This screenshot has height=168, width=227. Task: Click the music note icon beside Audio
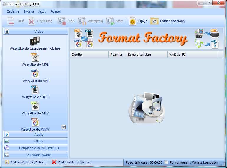[7, 134]
